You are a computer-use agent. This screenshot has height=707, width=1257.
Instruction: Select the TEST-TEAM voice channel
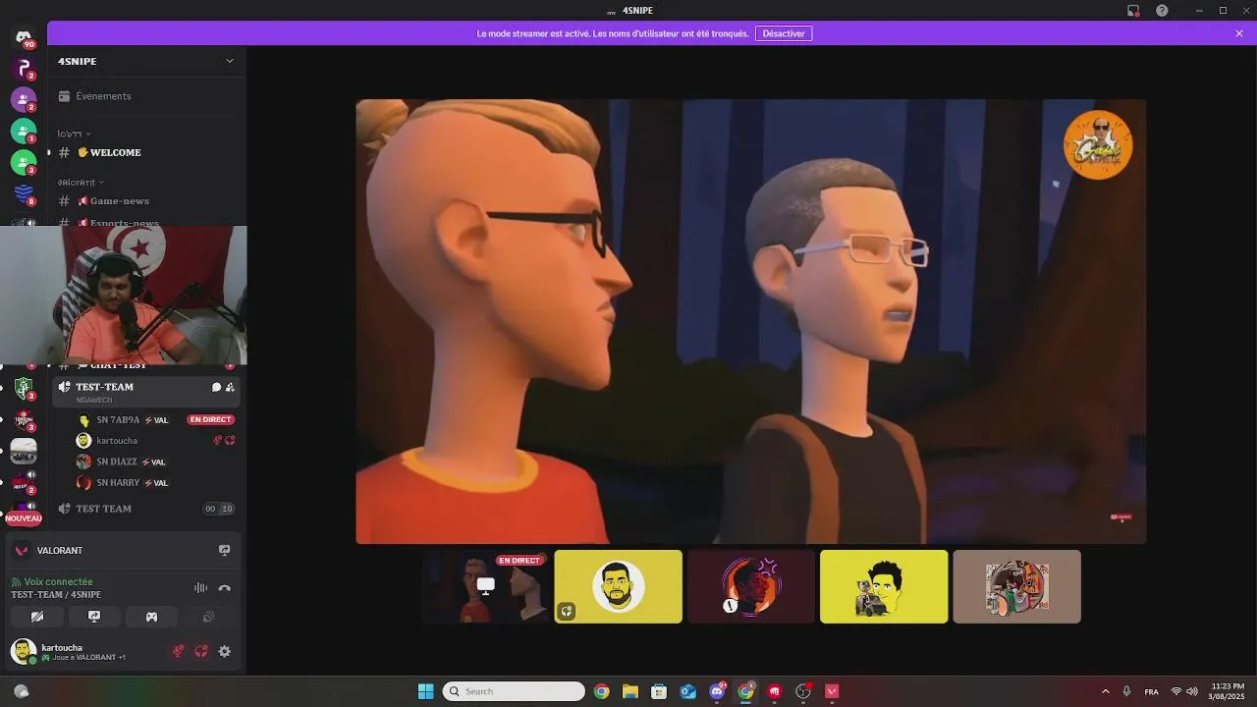[145, 391]
